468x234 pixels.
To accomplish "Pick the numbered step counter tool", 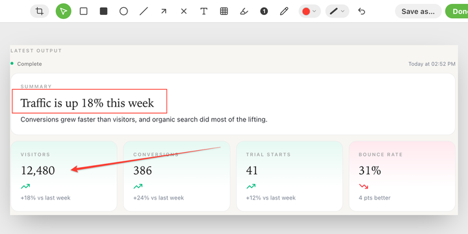I will [264, 11].
